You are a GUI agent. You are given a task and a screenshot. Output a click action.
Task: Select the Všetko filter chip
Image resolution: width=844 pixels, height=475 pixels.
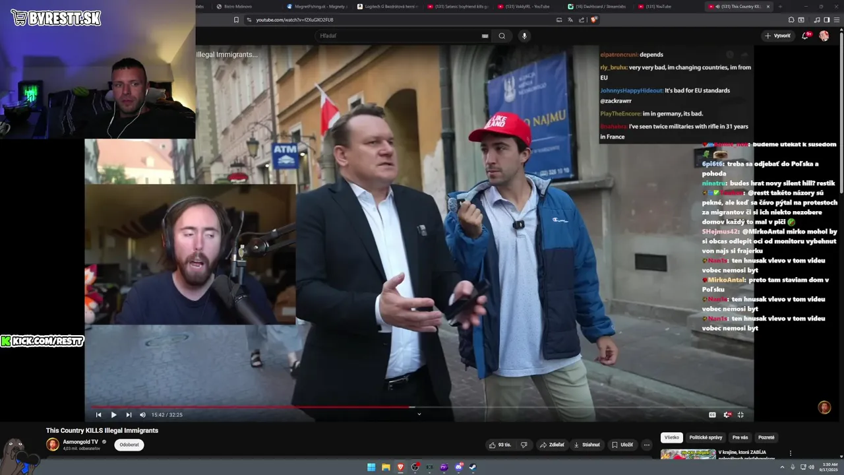[x=671, y=437]
